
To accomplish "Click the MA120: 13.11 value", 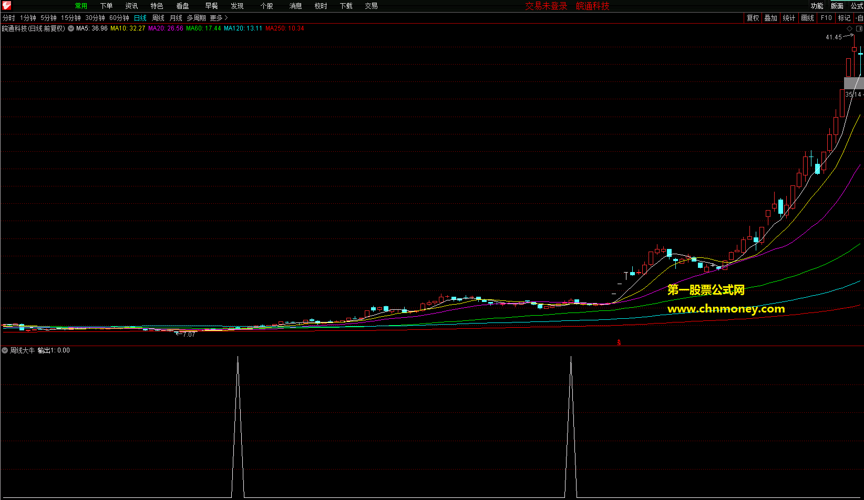I will tap(243, 28).
